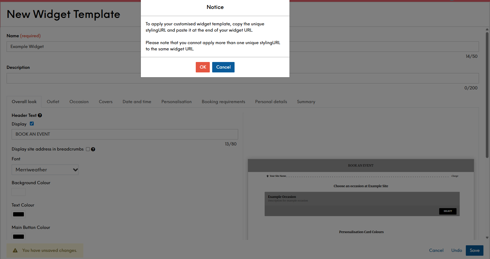Click the Main Button Colour swatch
The image size is (490, 259).
tap(19, 237)
